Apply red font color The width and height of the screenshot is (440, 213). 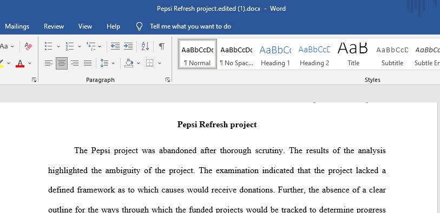click(20, 63)
